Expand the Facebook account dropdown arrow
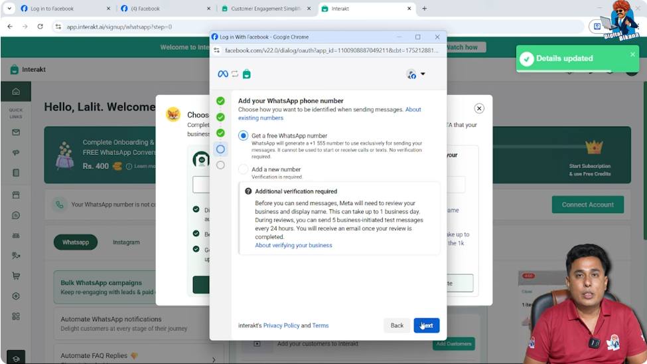647x364 pixels. [423, 74]
